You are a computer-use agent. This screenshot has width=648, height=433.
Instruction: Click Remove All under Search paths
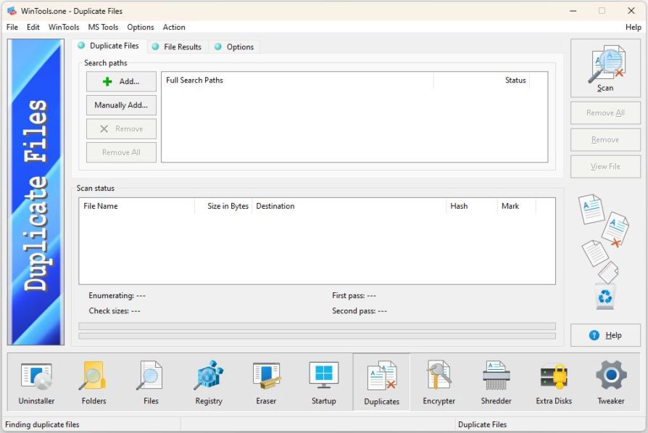tap(121, 152)
